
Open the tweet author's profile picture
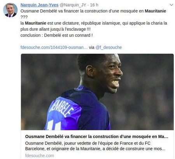tap(10, 10)
